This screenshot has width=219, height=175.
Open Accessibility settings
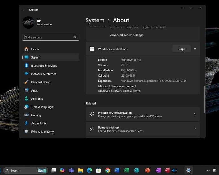50,123
